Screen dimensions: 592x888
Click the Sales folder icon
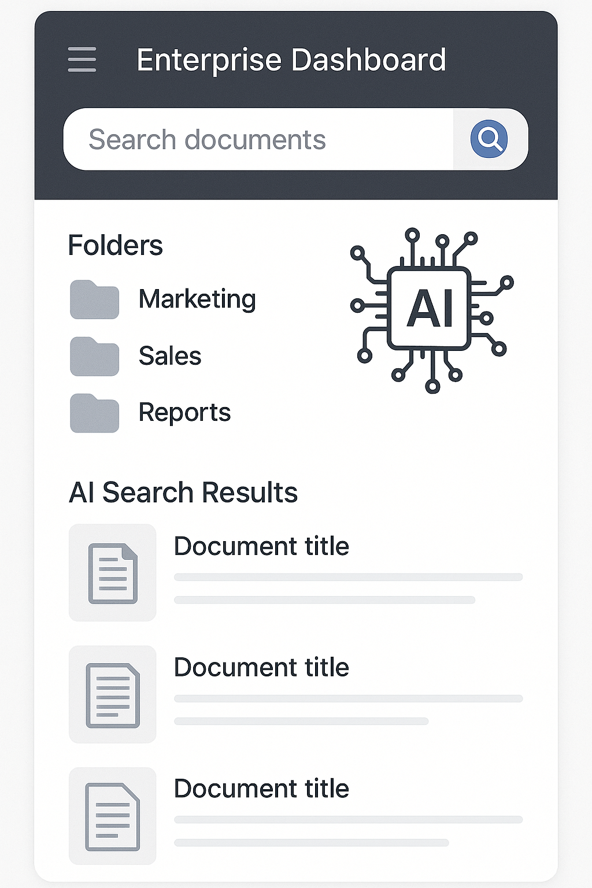pos(94,357)
